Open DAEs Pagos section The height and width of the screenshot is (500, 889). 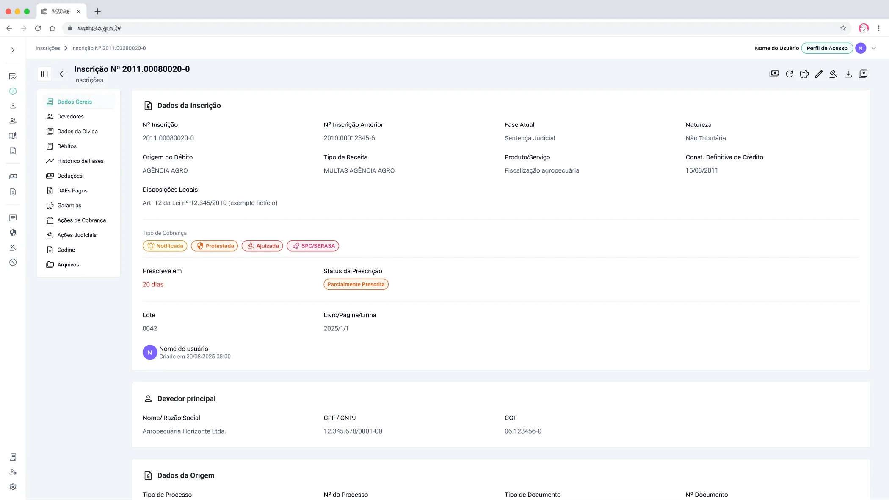(79, 191)
